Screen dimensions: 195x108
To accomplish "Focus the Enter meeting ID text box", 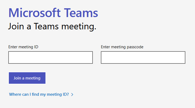I will (51, 58).
